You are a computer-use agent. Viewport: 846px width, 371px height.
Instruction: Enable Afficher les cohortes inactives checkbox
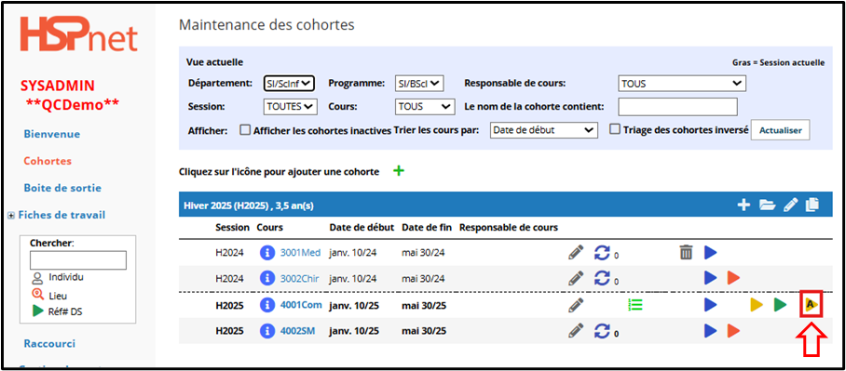tap(245, 130)
